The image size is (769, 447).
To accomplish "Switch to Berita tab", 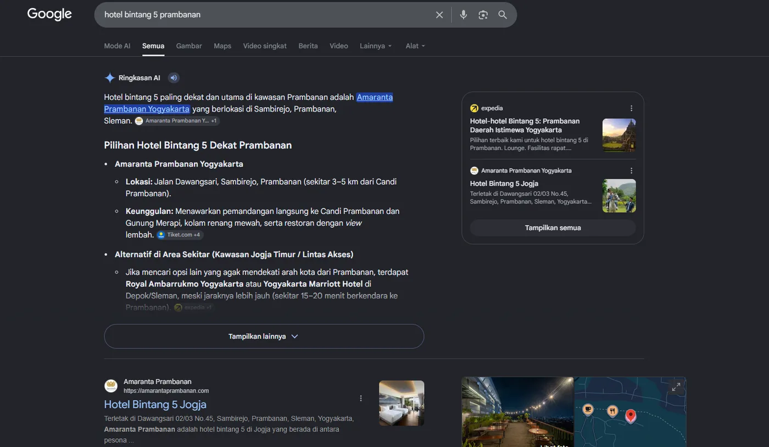I will pos(308,46).
